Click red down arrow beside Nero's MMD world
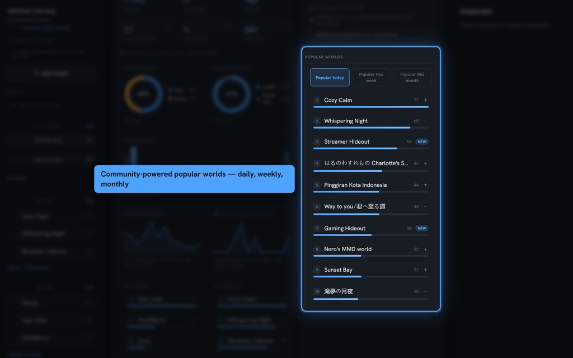The height and width of the screenshot is (358, 573). click(425, 249)
